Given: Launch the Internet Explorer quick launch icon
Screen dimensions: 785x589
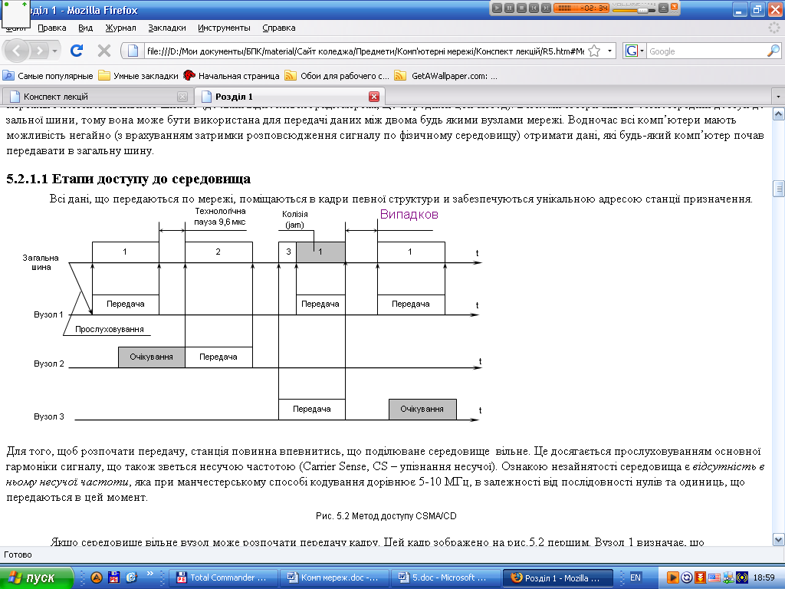Looking at the screenshot, I should coord(131,577).
